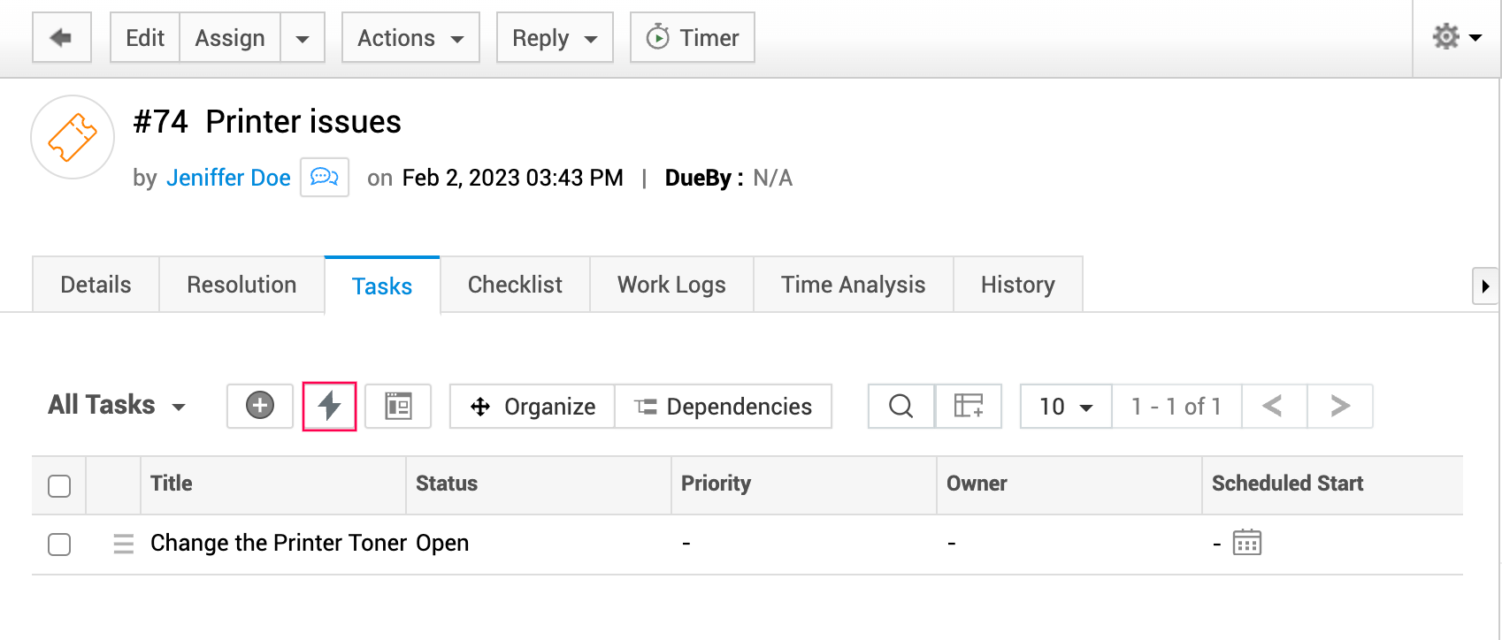Grab the reorder handle for Change the Printer Toner
Image resolution: width=1502 pixels, height=640 pixels.
[124, 544]
